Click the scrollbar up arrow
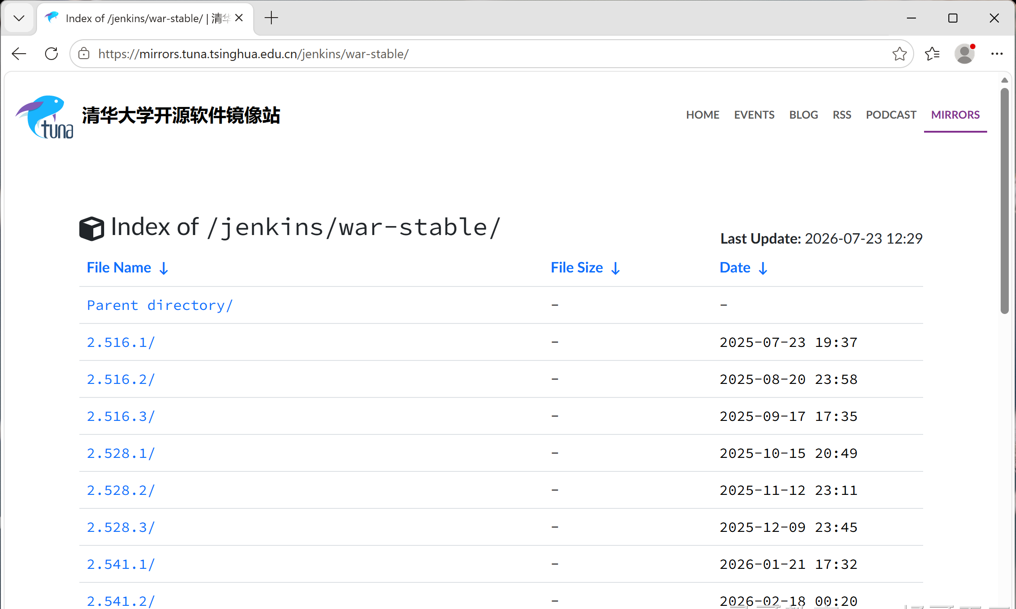 [1004, 80]
